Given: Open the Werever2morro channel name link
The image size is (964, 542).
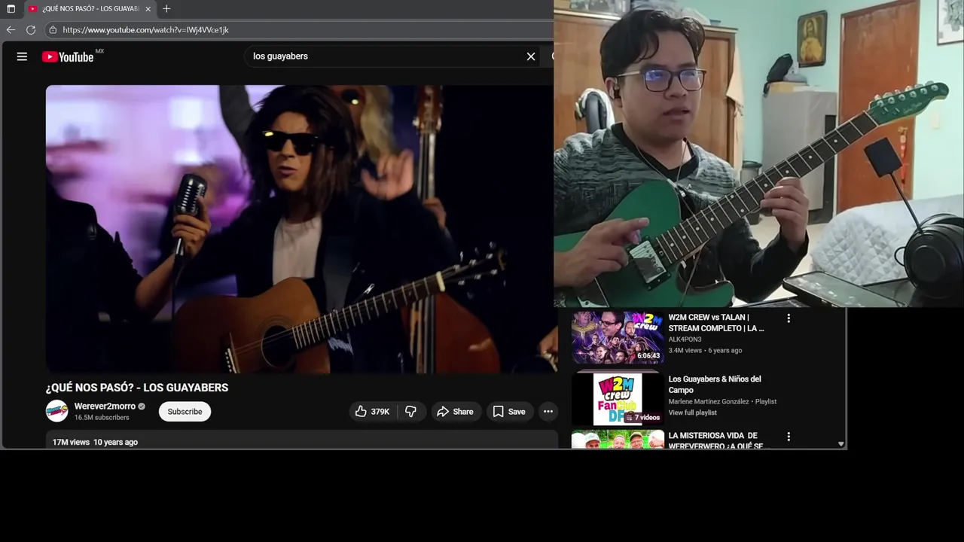Looking at the screenshot, I should [x=105, y=406].
